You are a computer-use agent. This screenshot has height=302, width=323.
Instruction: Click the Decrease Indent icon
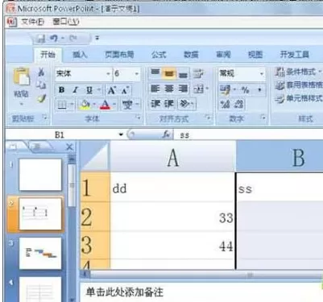(x=155, y=104)
